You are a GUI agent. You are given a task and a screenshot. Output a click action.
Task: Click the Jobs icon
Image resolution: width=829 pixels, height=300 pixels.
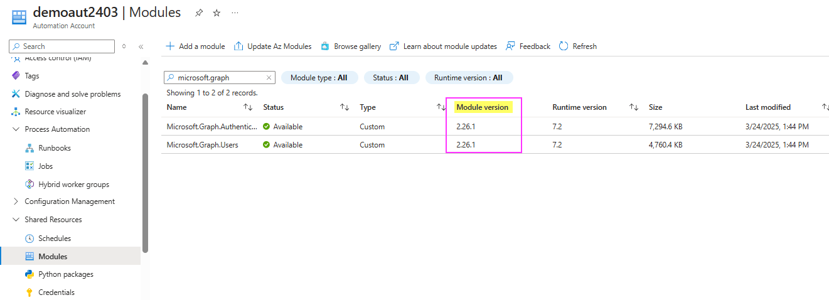coord(29,166)
